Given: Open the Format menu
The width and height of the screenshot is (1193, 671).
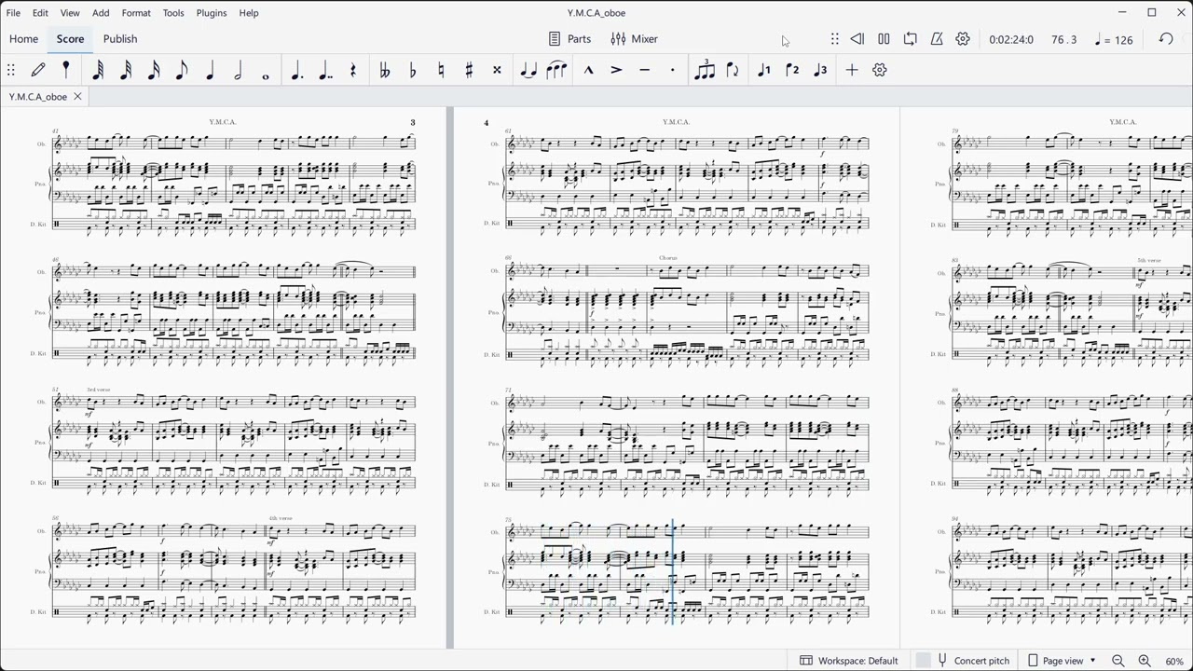Looking at the screenshot, I should point(136,13).
